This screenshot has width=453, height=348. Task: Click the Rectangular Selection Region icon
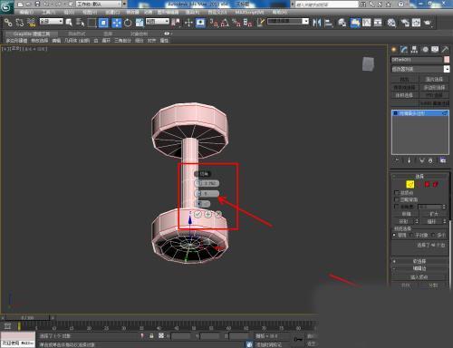tap(92, 23)
